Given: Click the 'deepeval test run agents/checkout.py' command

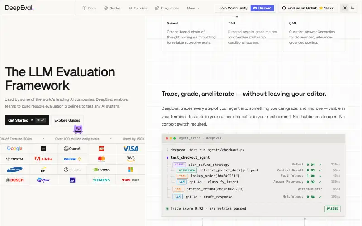Looking at the screenshot, I should 207,150.
